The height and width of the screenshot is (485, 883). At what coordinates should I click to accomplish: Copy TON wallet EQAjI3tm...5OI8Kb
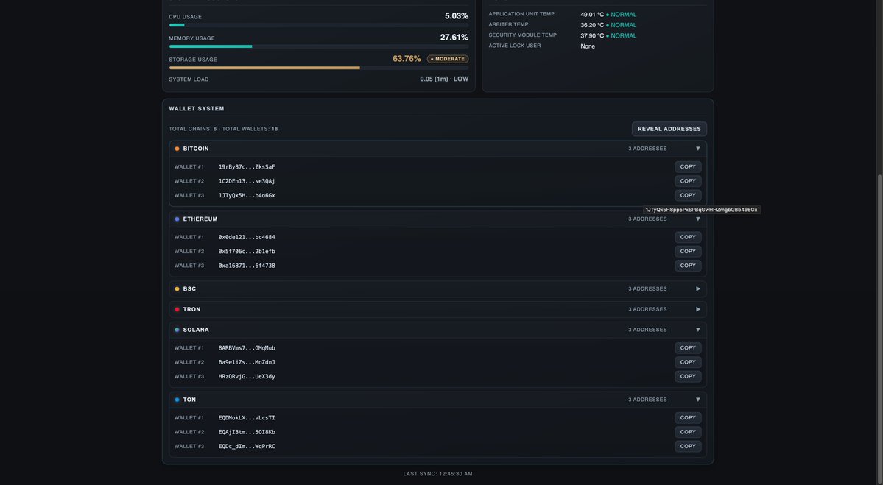688,432
